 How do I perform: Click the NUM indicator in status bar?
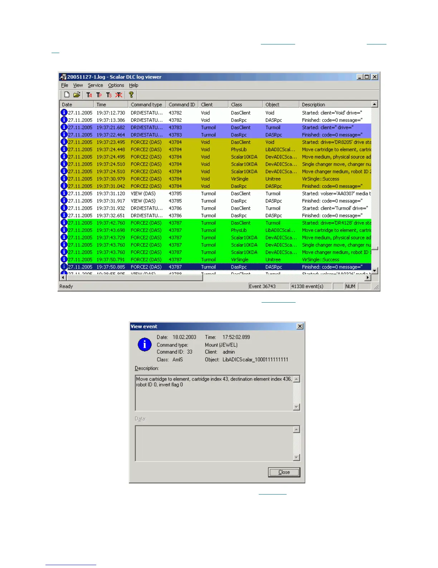tap(350, 286)
